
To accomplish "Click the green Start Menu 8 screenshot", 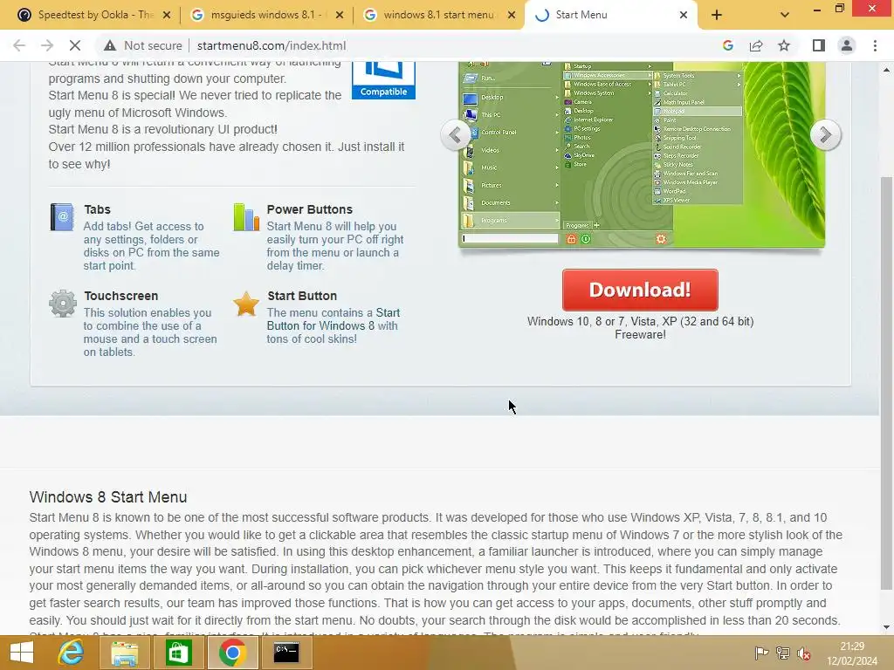I will coord(642,154).
